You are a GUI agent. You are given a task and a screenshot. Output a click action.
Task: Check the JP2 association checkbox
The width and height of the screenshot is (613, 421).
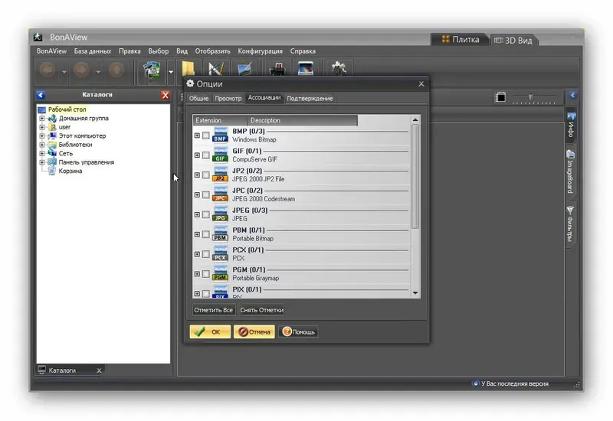point(206,175)
